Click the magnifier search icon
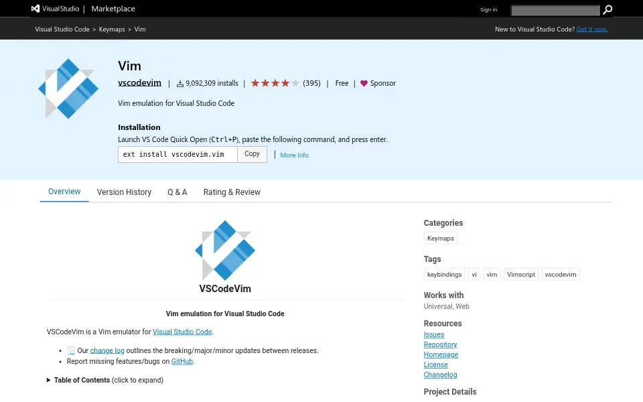This screenshot has height=402, width=643. 608,9
